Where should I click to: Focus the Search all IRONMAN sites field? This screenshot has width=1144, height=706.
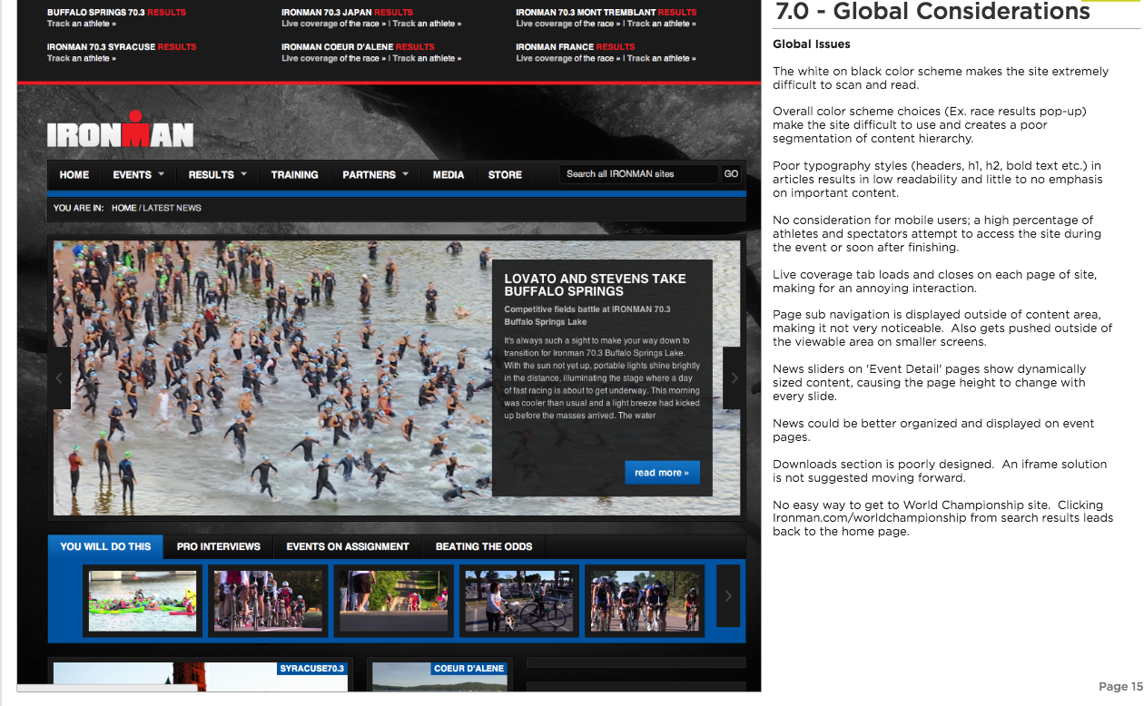click(639, 174)
